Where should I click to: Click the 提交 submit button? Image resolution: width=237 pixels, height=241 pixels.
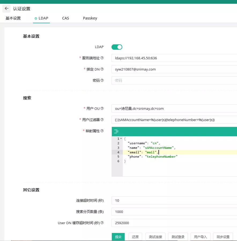tap(118, 237)
